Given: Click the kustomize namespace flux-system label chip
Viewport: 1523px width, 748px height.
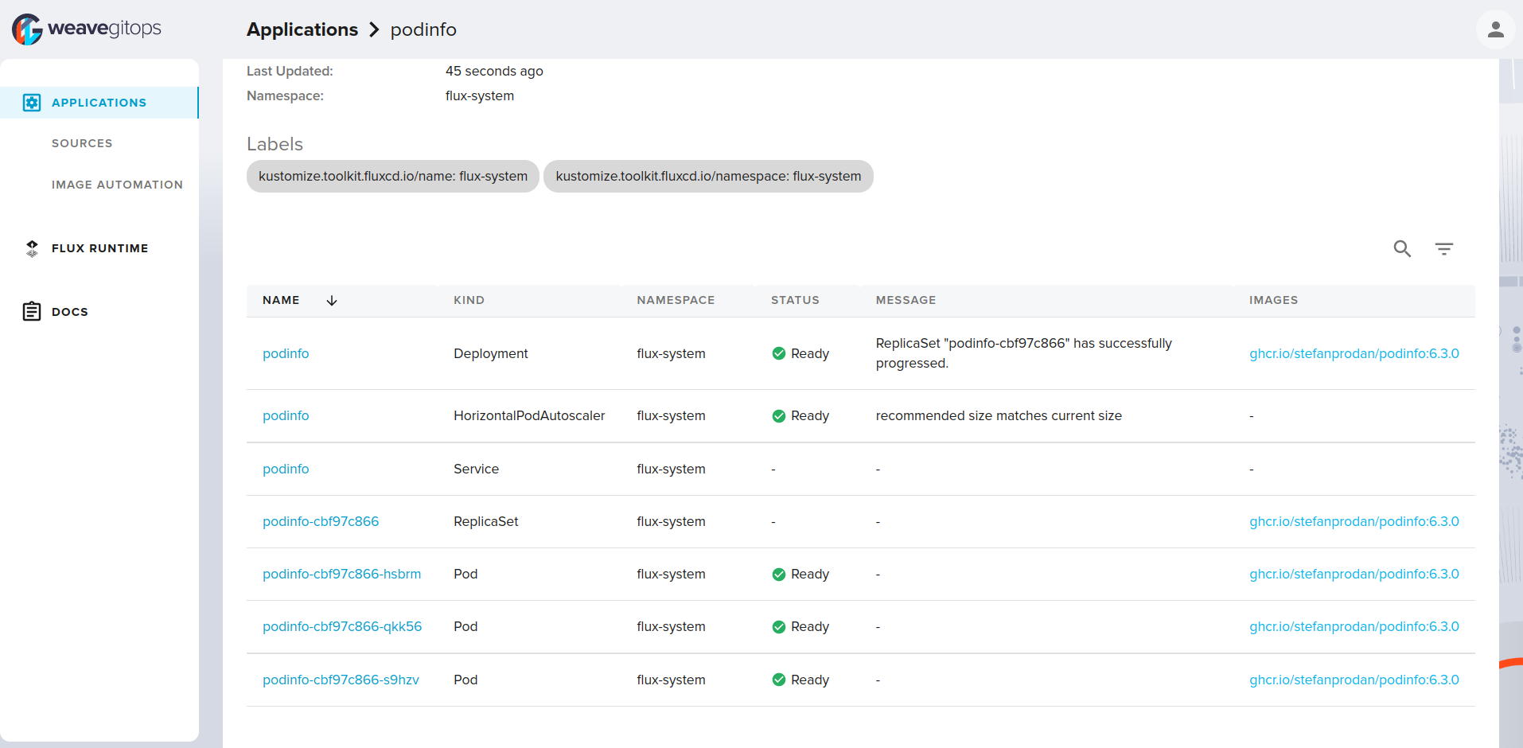Looking at the screenshot, I should coord(708,176).
